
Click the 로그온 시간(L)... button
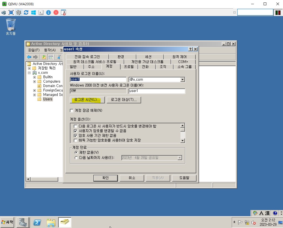tap(87, 100)
